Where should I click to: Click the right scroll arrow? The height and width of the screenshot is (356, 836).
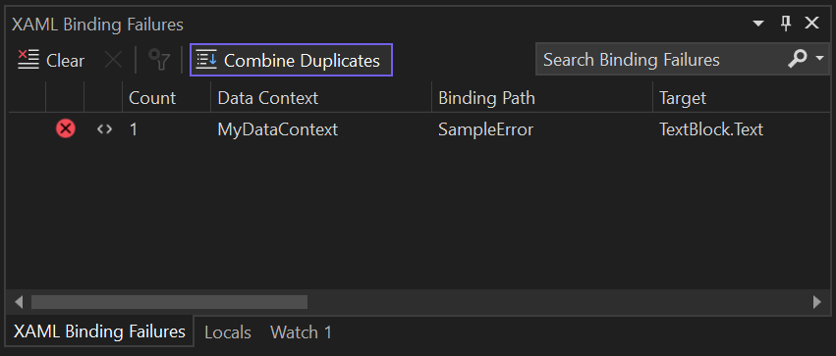pyautogui.click(x=816, y=302)
